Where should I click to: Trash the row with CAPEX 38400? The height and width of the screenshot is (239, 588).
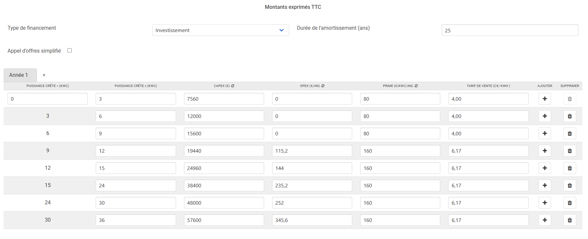(x=569, y=185)
